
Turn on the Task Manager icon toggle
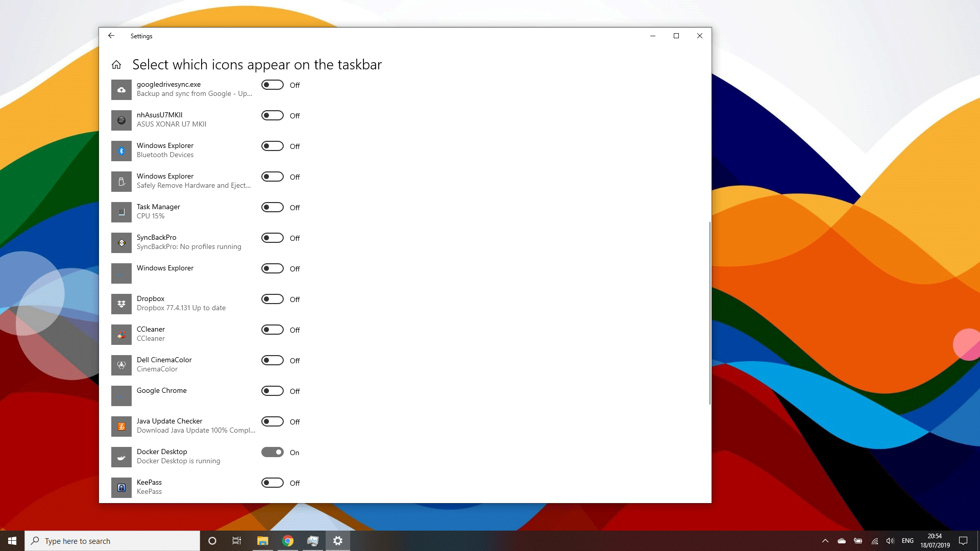click(x=272, y=207)
